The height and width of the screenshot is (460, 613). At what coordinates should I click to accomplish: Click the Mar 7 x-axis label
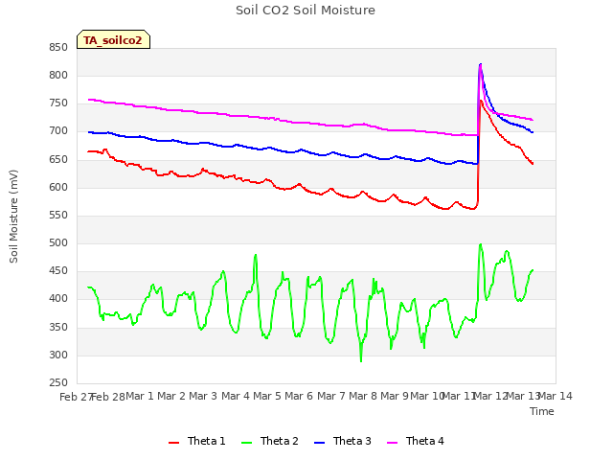[331, 396]
